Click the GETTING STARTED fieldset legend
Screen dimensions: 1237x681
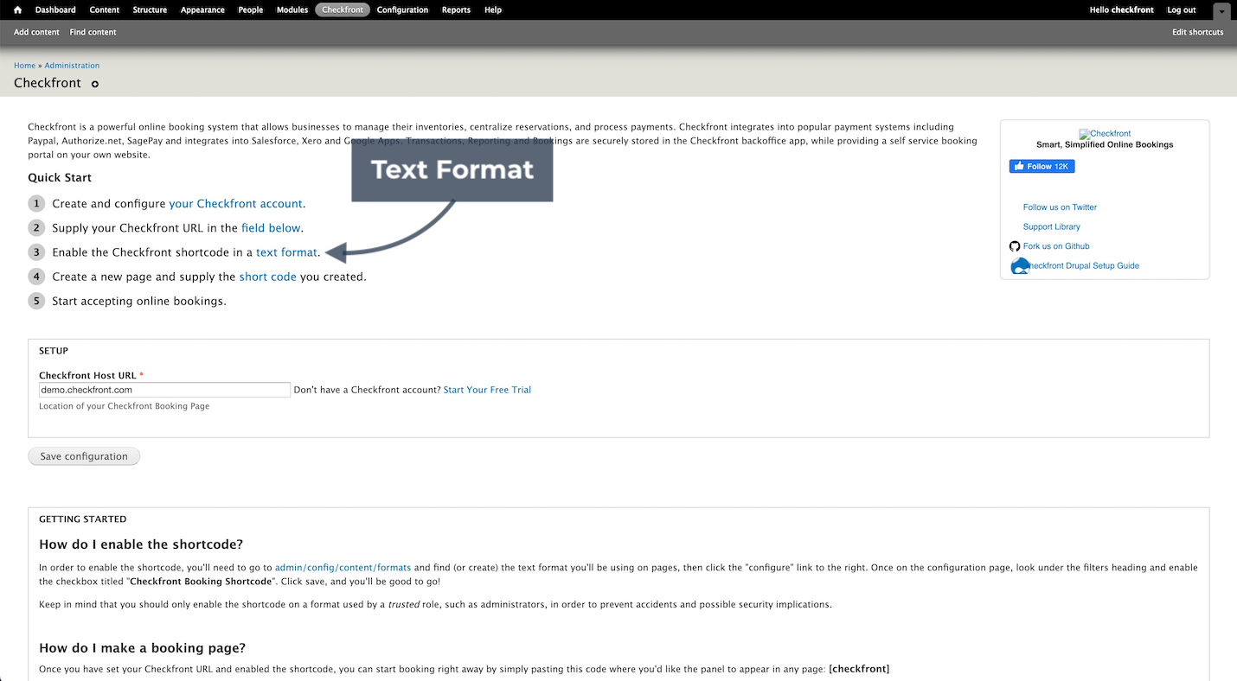[x=83, y=519]
